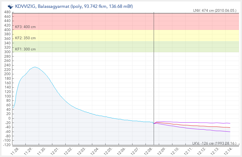Click the KDVVIZIG wave logo icon
Image resolution: width=242 pixels, height=157 pixels.
coord(10,6)
